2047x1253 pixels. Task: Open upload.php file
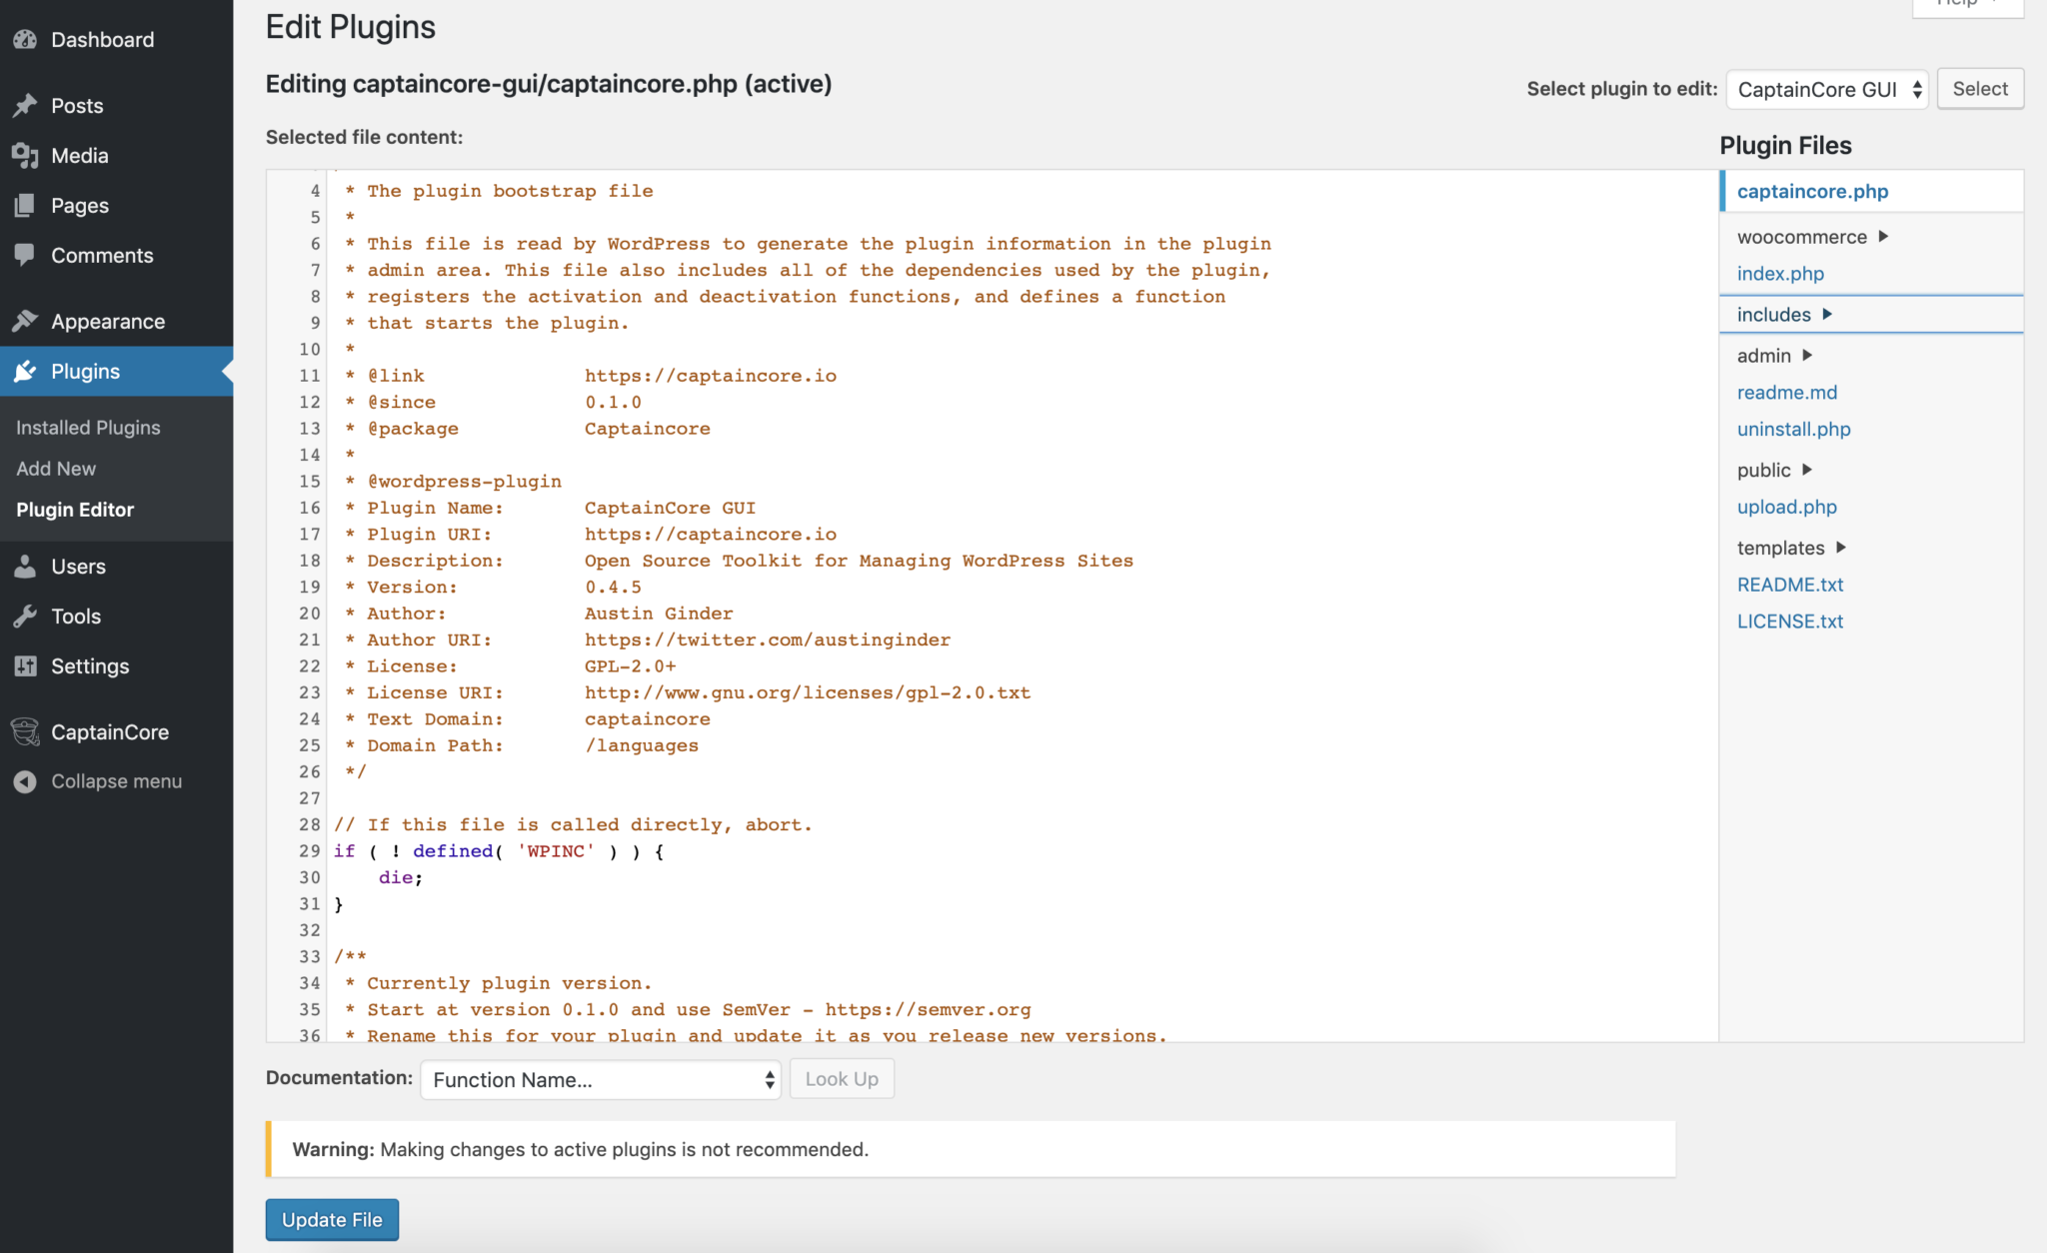point(1787,508)
